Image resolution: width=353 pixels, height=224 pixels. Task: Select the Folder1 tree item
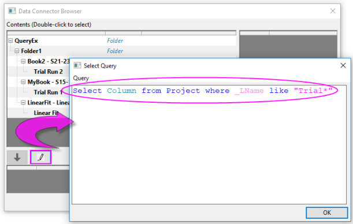pos(31,51)
